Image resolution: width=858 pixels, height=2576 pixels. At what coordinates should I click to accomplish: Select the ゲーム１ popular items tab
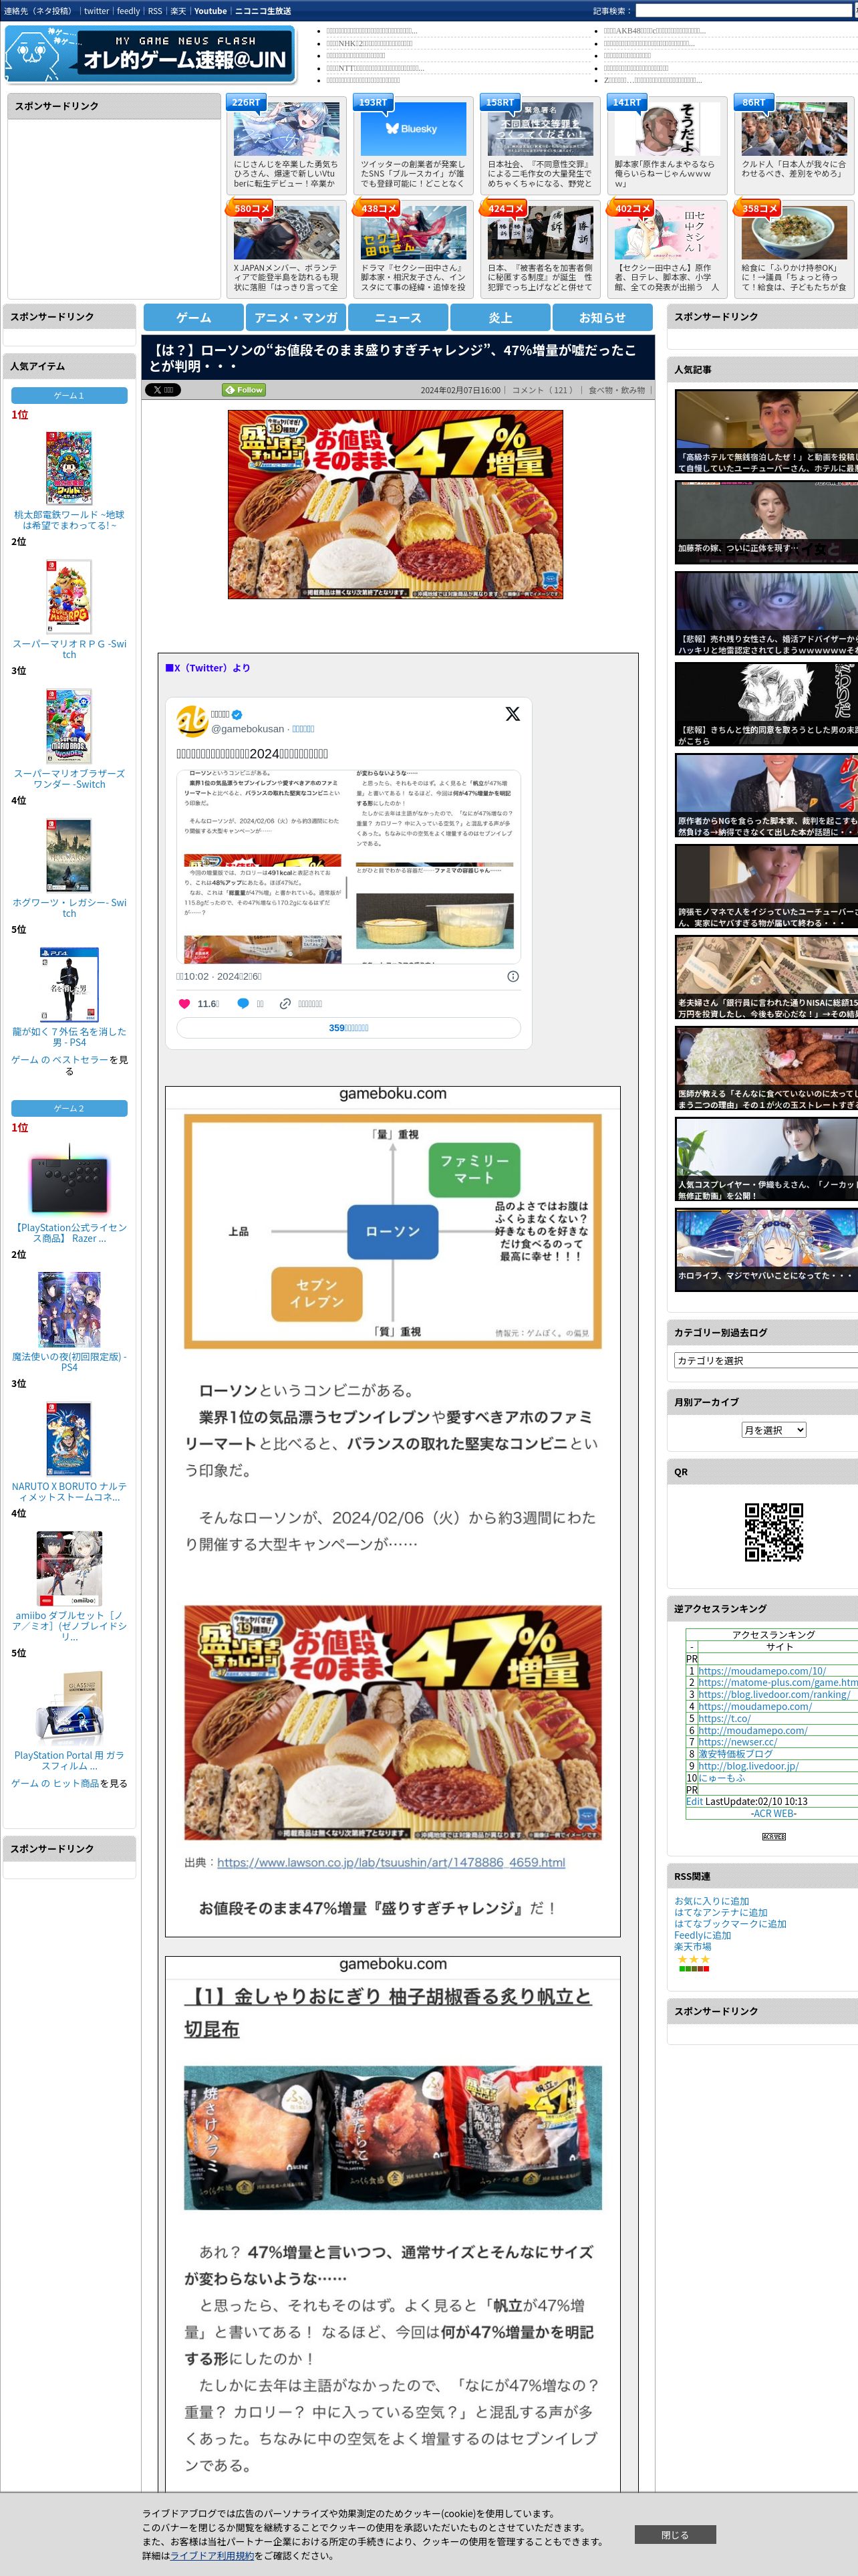point(69,396)
